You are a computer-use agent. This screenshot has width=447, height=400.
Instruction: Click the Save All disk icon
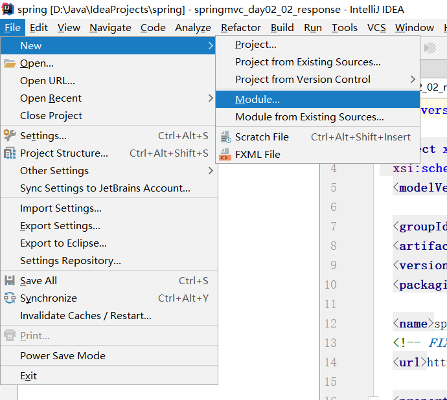[x=9, y=281]
